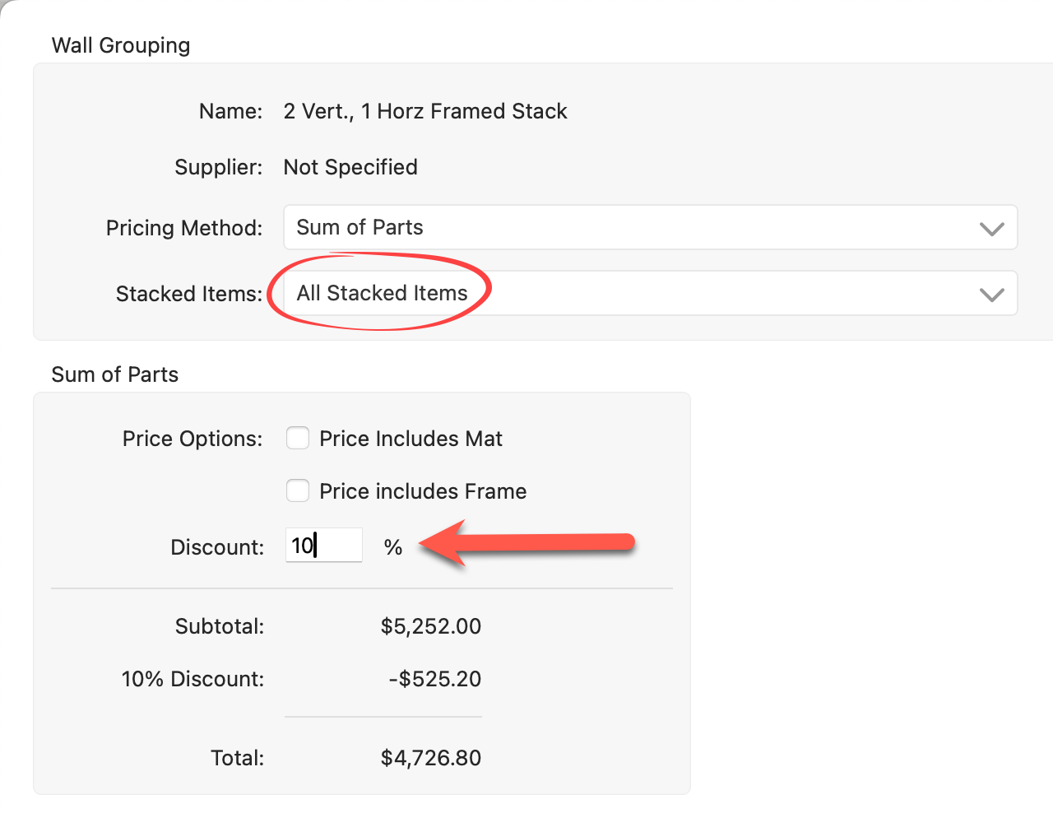The width and height of the screenshot is (1053, 818).
Task: Click the Price Options: label
Action: pos(193,439)
